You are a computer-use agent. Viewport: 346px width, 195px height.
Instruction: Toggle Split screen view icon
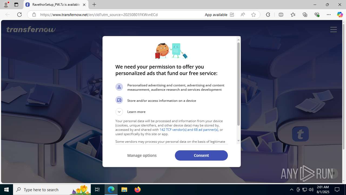[281, 15]
